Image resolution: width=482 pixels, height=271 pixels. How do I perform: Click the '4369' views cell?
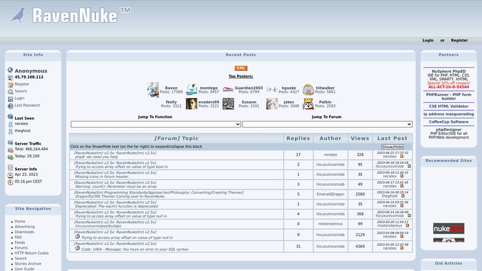tap(360, 246)
